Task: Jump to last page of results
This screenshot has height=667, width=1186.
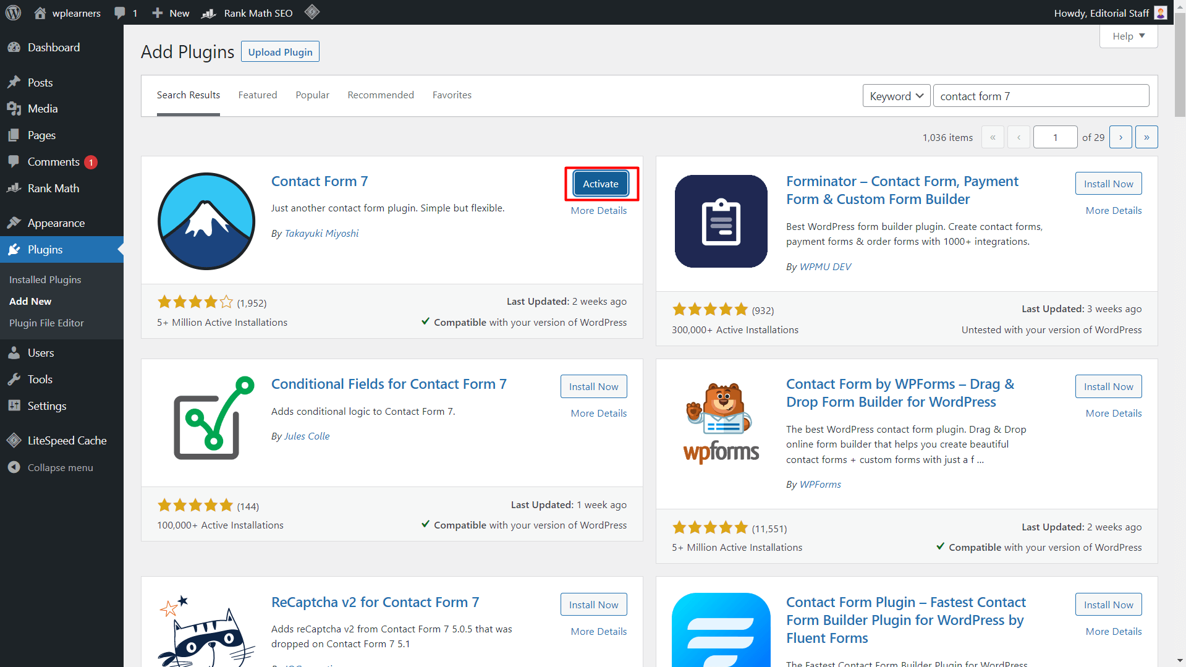Action: coord(1146,137)
